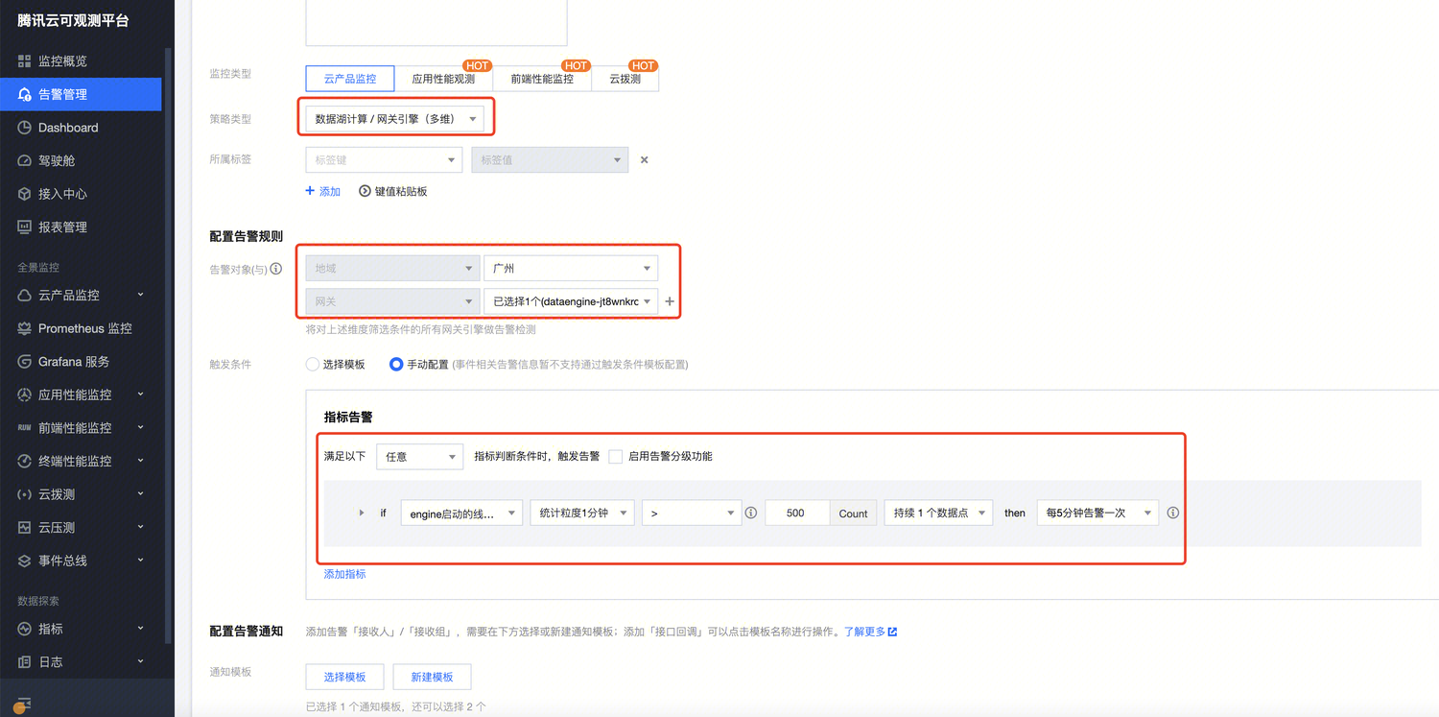Click the 应用性能监控 icon
The width and height of the screenshot is (1439, 717).
25,394
